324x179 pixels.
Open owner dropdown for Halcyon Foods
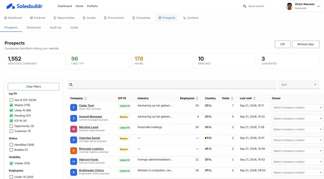pos(298,162)
